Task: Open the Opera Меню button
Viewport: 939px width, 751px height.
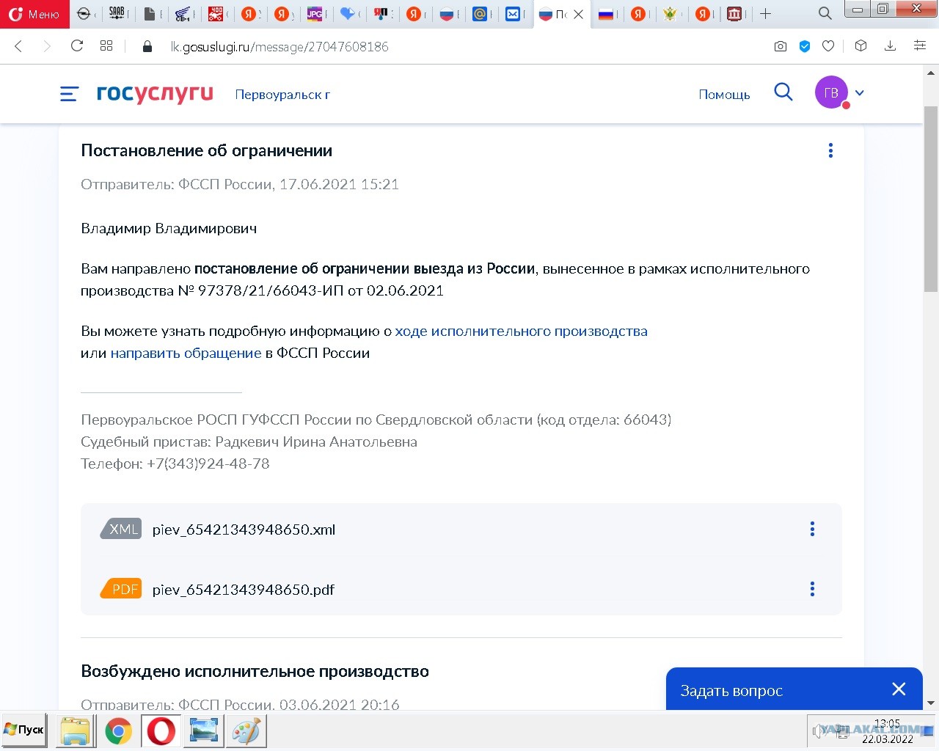Action: point(34,14)
